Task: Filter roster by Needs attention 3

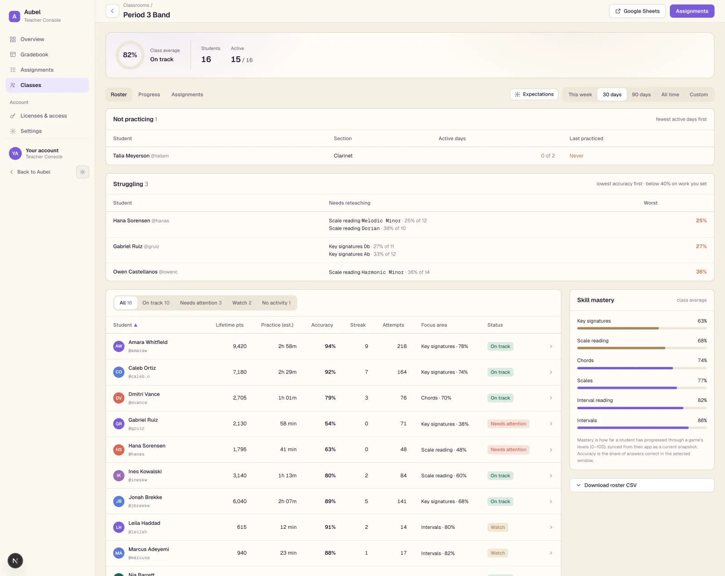Action: pos(201,303)
